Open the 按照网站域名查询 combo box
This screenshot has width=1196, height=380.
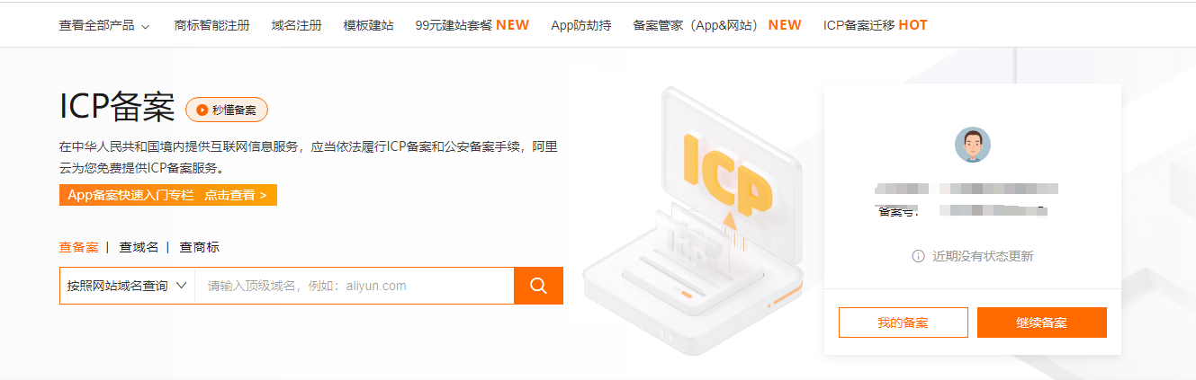click(127, 286)
